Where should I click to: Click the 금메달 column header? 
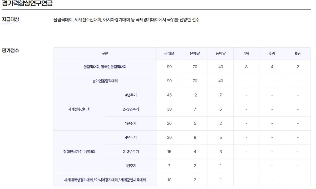[x=169, y=53]
